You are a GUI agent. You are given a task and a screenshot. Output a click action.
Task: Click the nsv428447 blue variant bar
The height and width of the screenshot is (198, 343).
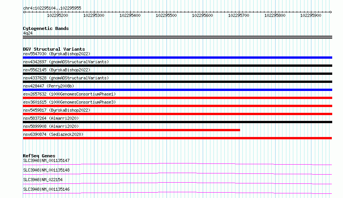click(x=177, y=90)
